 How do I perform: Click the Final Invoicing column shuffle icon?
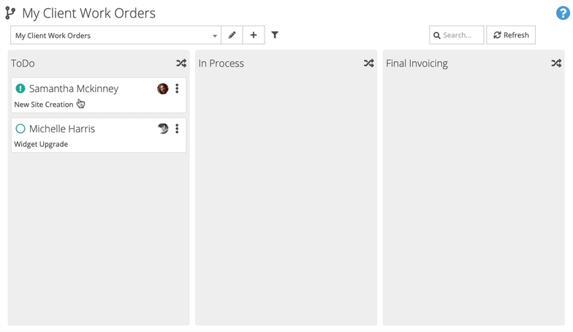tap(556, 63)
